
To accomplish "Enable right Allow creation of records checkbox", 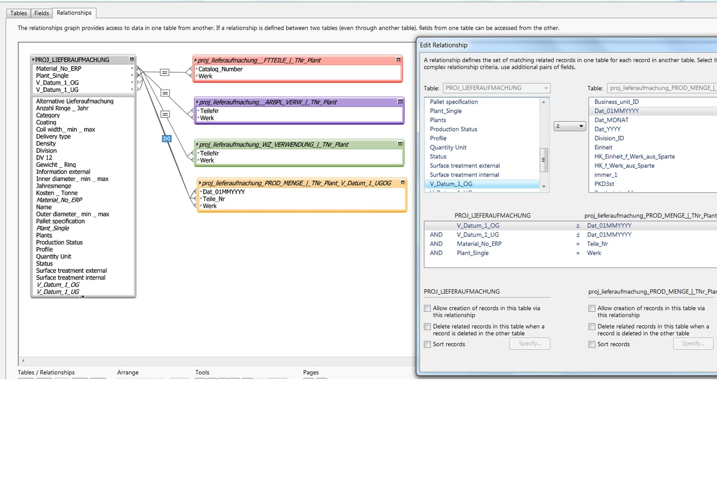I will point(592,308).
